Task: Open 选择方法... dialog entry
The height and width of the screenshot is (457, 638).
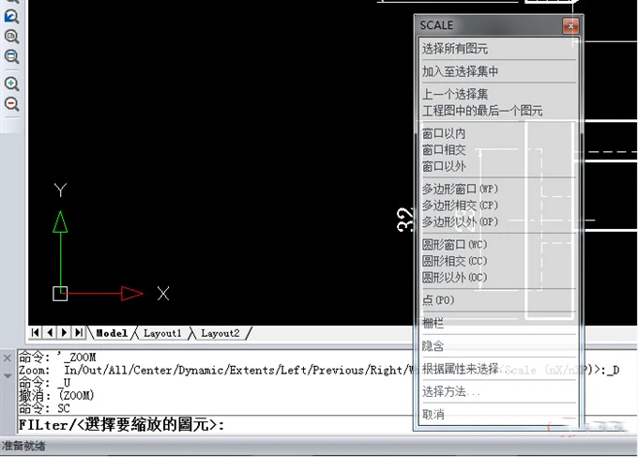Action: click(x=497, y=392)
